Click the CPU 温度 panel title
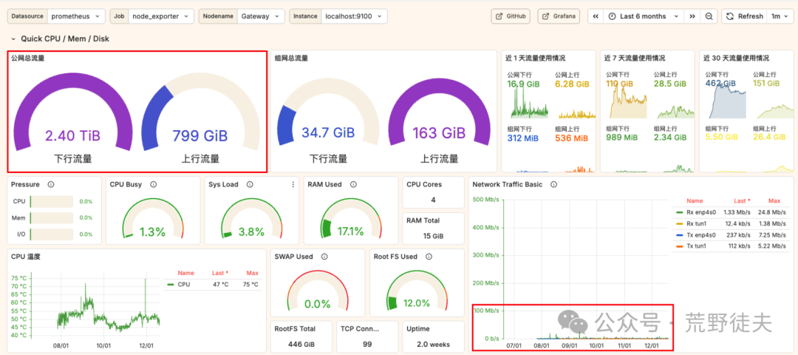This screenshot has width=798, height=355. 25,257
